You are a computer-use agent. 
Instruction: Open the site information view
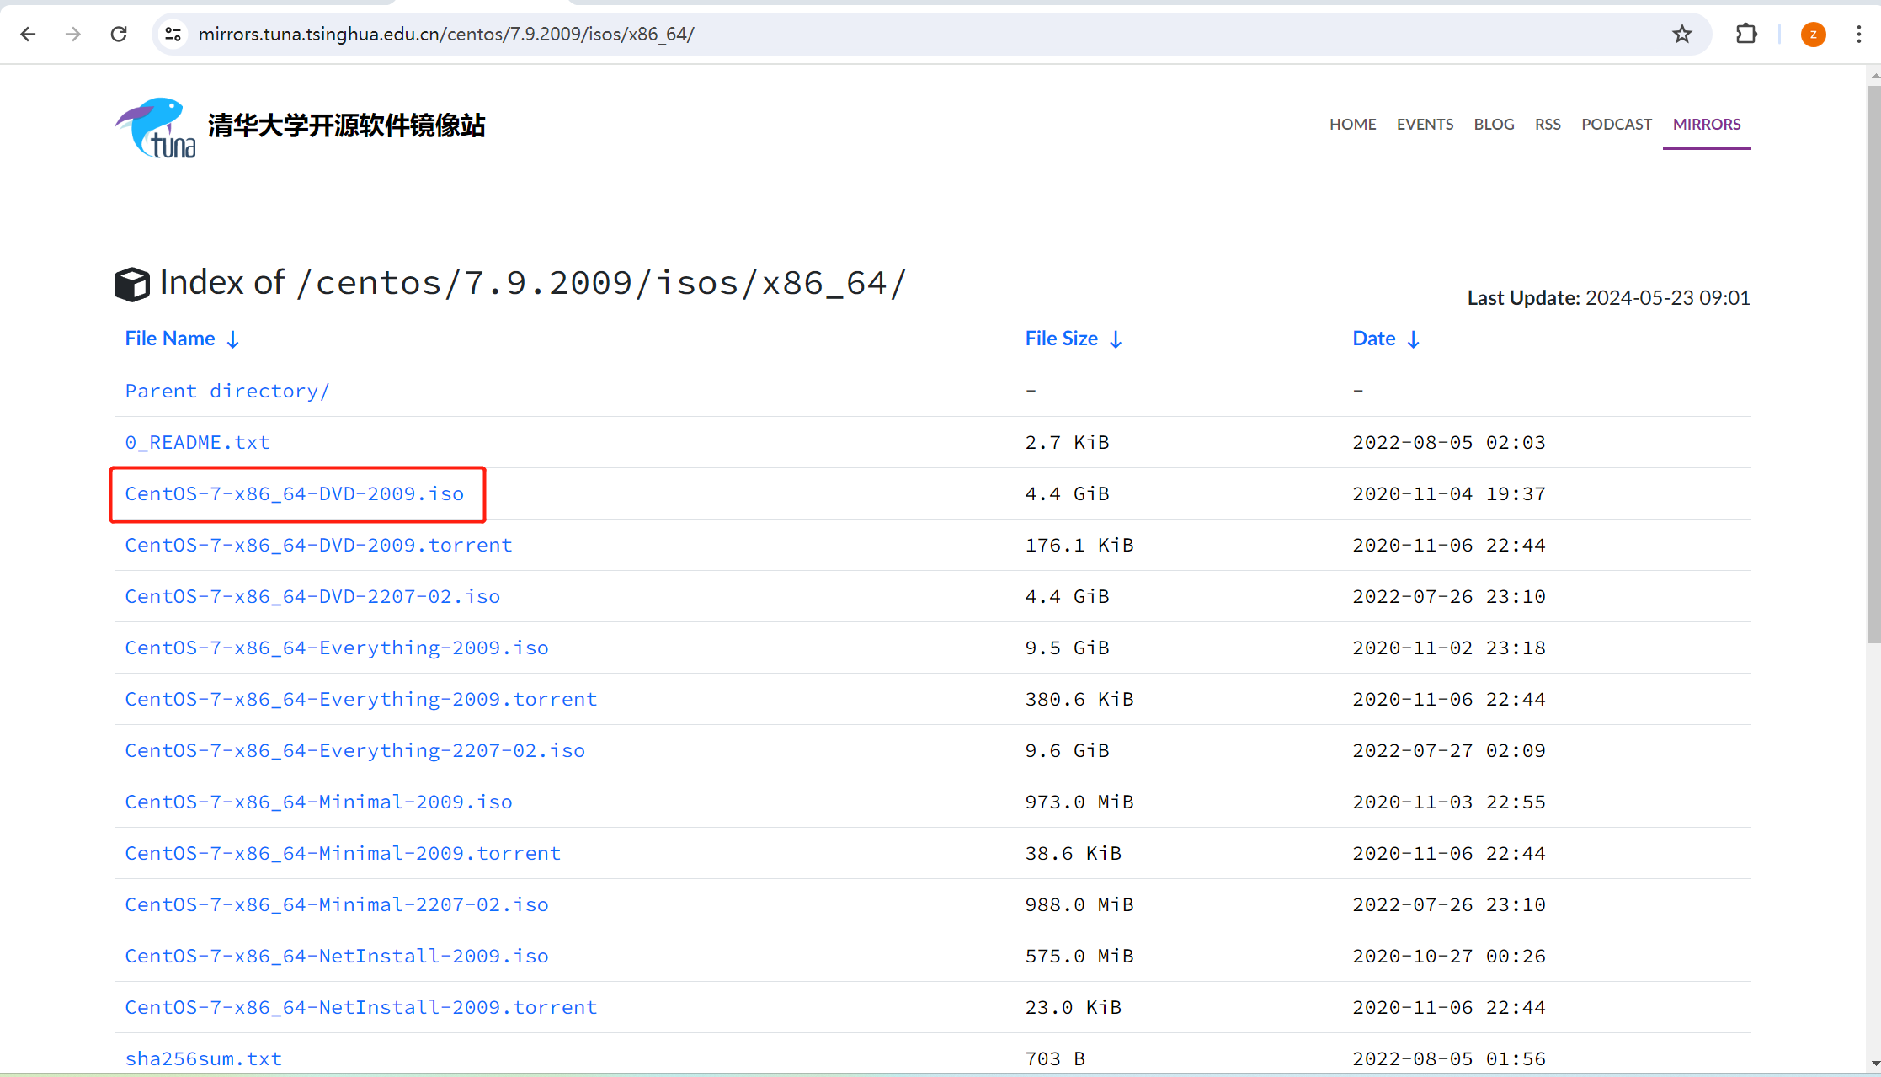tap(173, 34)
